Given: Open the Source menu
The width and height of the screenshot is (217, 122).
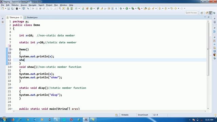Looking at the screenshot, I should coord(24,5).
